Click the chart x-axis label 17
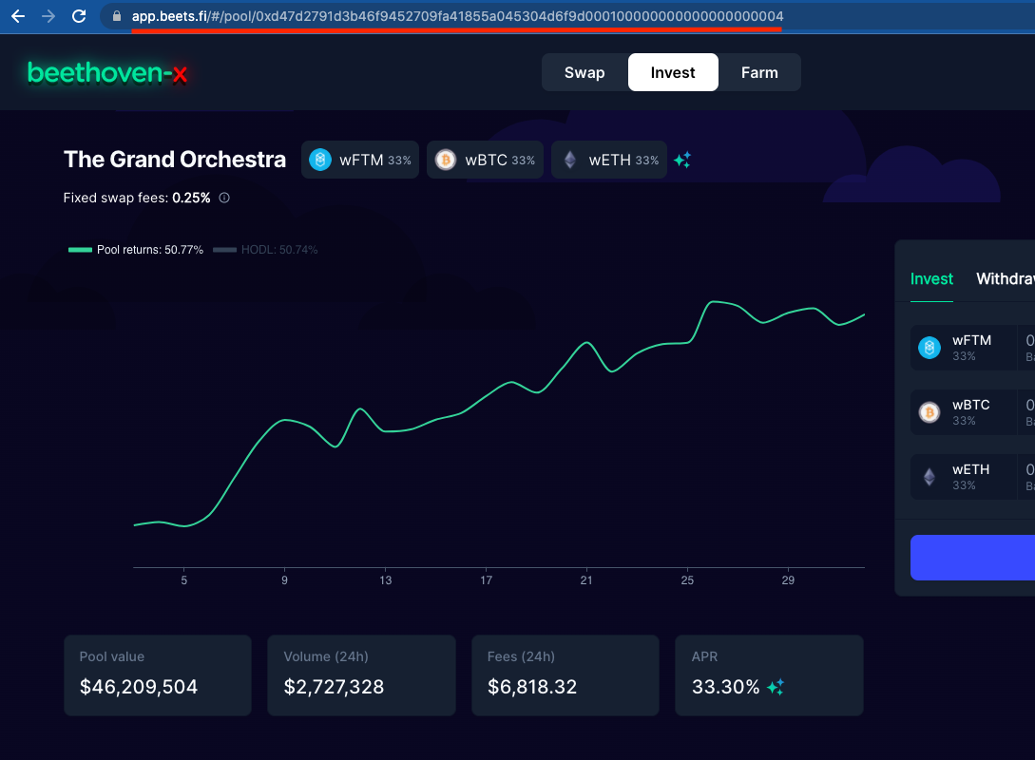The width and height of the screenshot is (1035, 760). [x=486, y=579]
